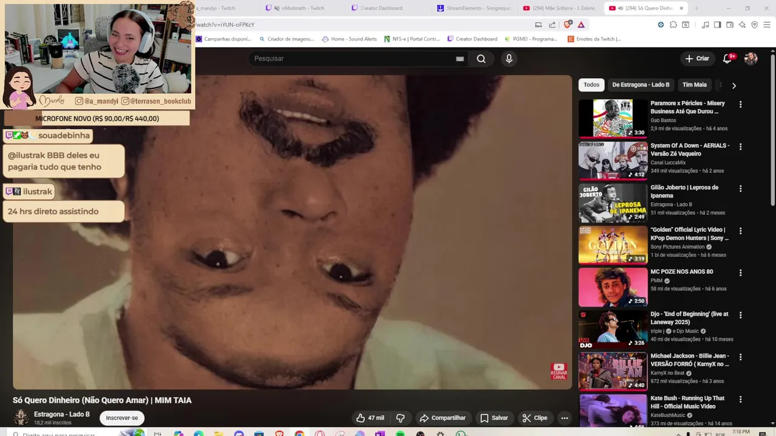Open Criador de imagens bookmark
776x436 pixels.
(x=286, y=39)
